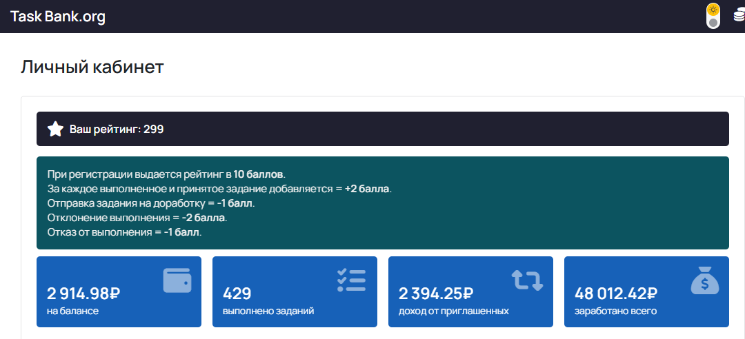
Task: Click the line with "+2 балла"
Action: (x=219, y=189)
